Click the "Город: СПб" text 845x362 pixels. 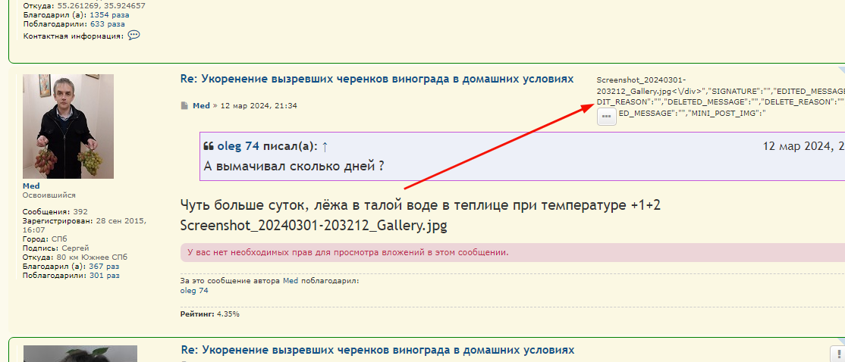tap(46, 239)
